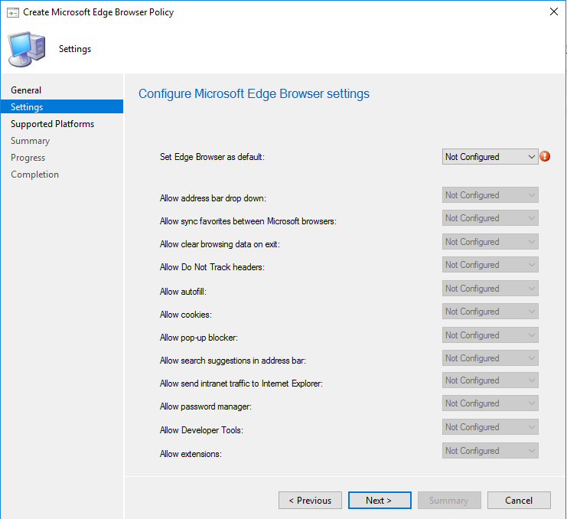The height and width of the screenshot is (519, 567).
Task: Close the Create Microsoft Edge Browser Policy dialog
Action: coord(553,12)
